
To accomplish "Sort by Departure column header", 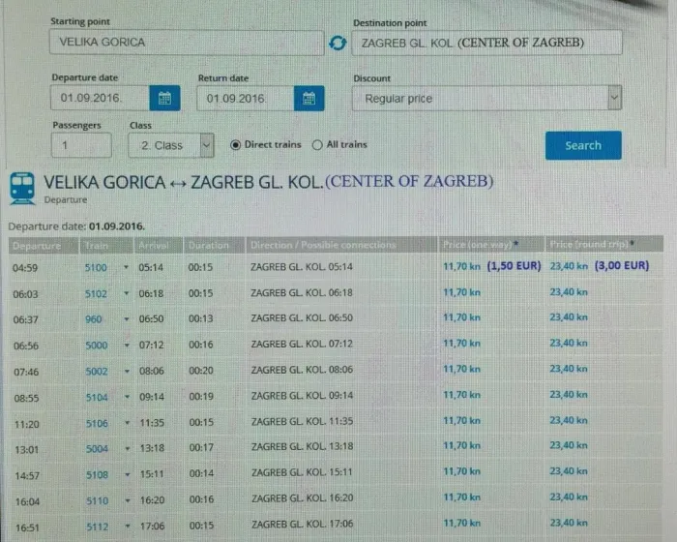I will pos(37,246).
